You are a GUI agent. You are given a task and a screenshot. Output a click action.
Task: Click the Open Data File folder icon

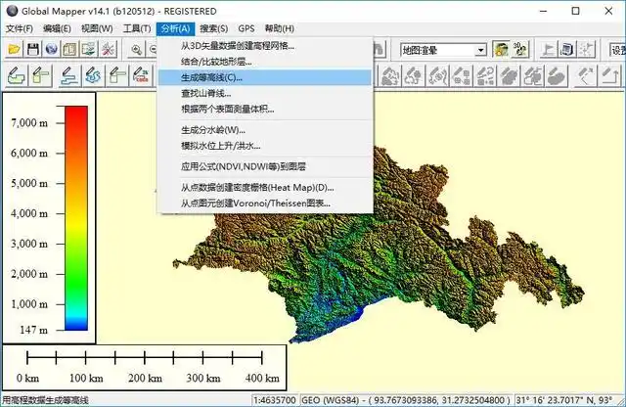pyautogui.click(x=14, y=49)
